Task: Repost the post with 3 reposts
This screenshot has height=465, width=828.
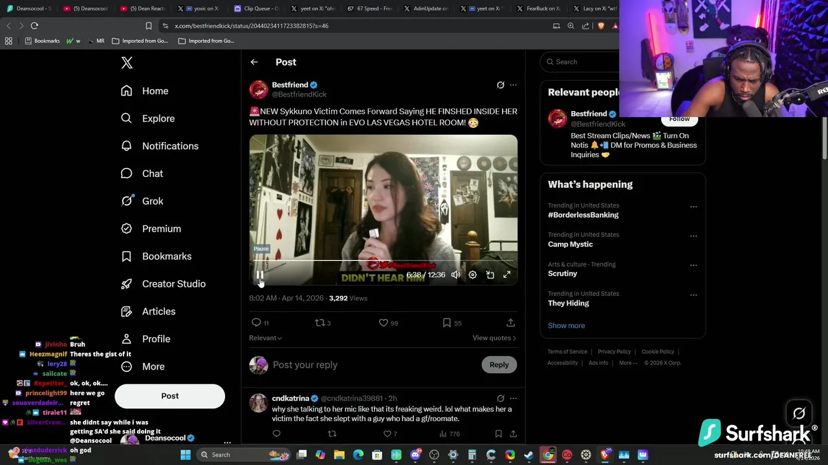Action: (x=323, y=322)
